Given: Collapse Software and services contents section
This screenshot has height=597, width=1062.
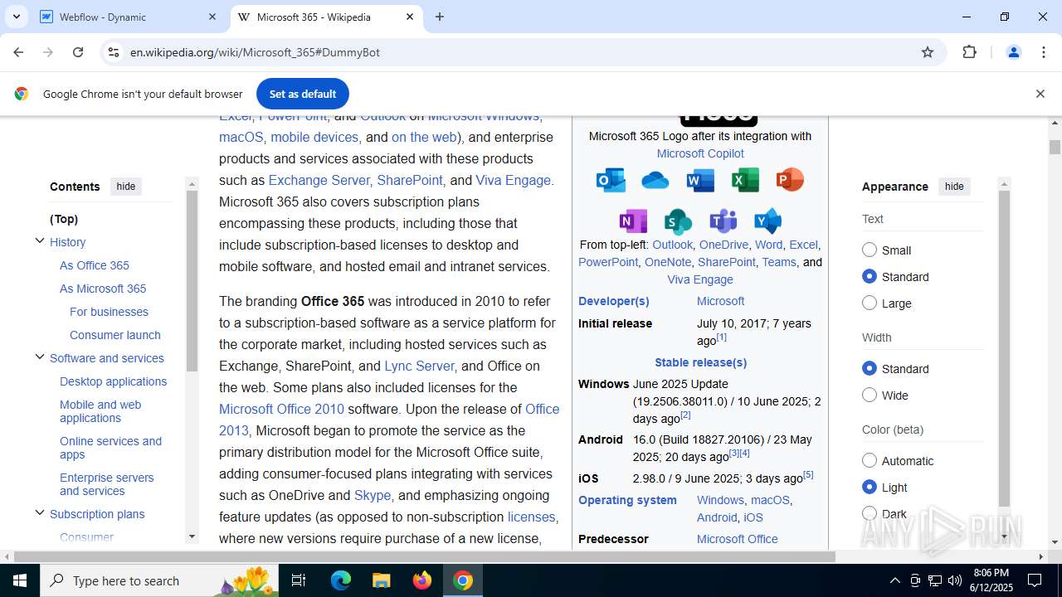Looking at the screenshot, I should (39, 357).
